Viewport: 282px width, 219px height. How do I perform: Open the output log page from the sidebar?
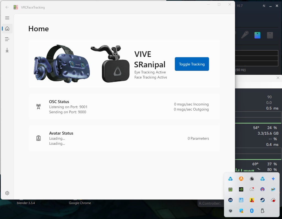(x=7, y=39)
